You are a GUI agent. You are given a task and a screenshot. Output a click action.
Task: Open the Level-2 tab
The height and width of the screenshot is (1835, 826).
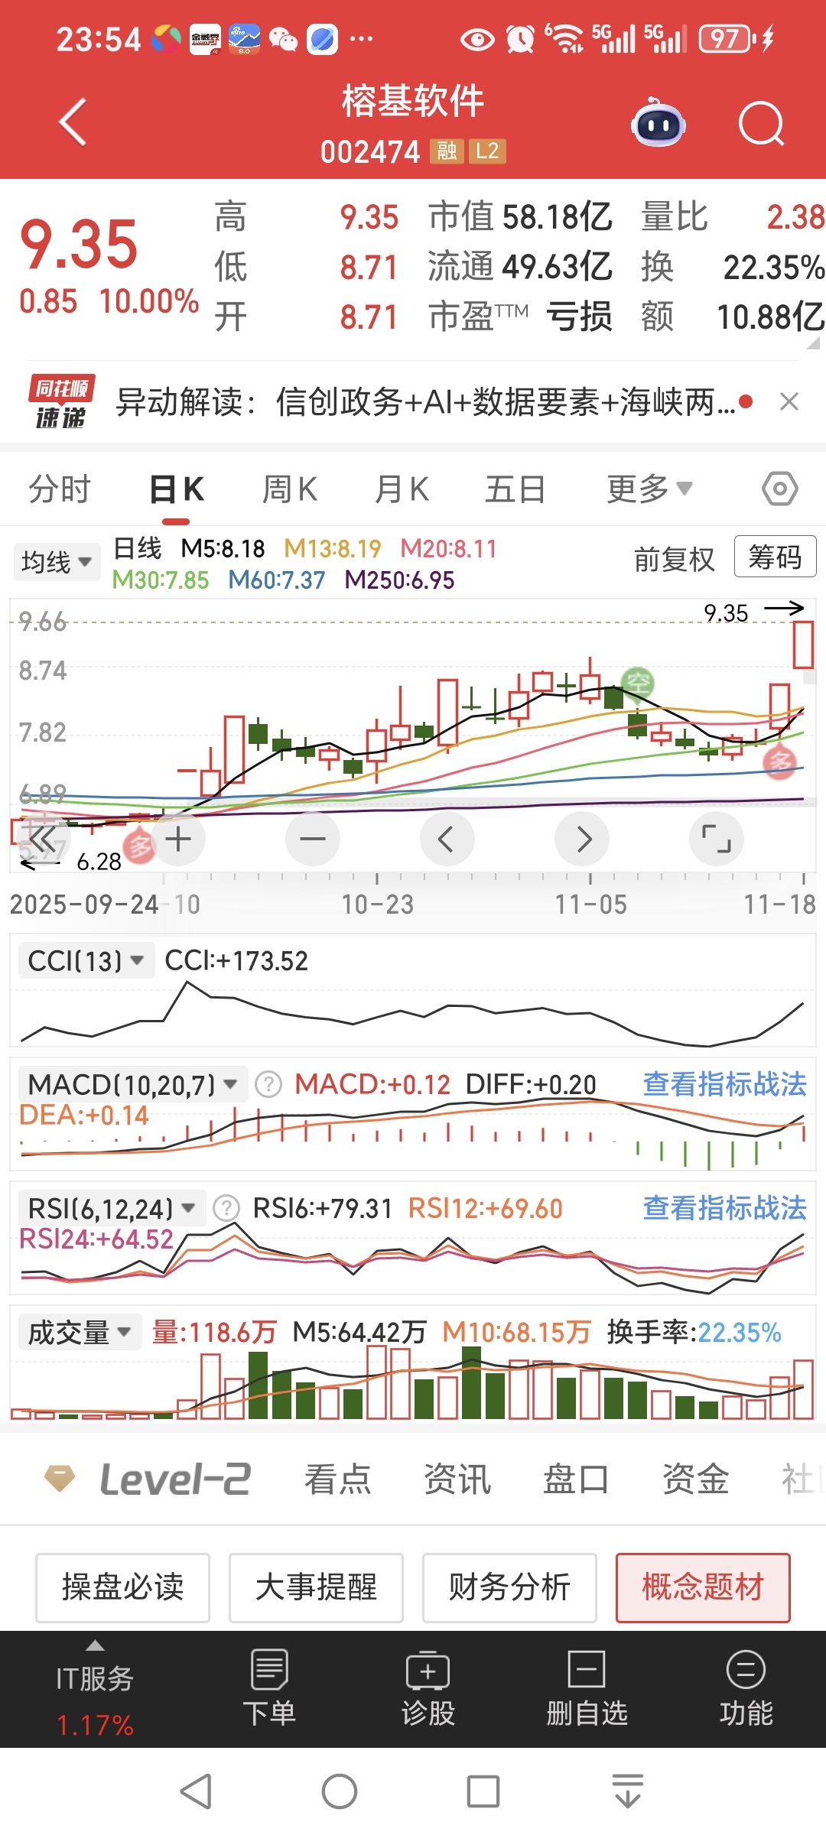point(175,1478)
